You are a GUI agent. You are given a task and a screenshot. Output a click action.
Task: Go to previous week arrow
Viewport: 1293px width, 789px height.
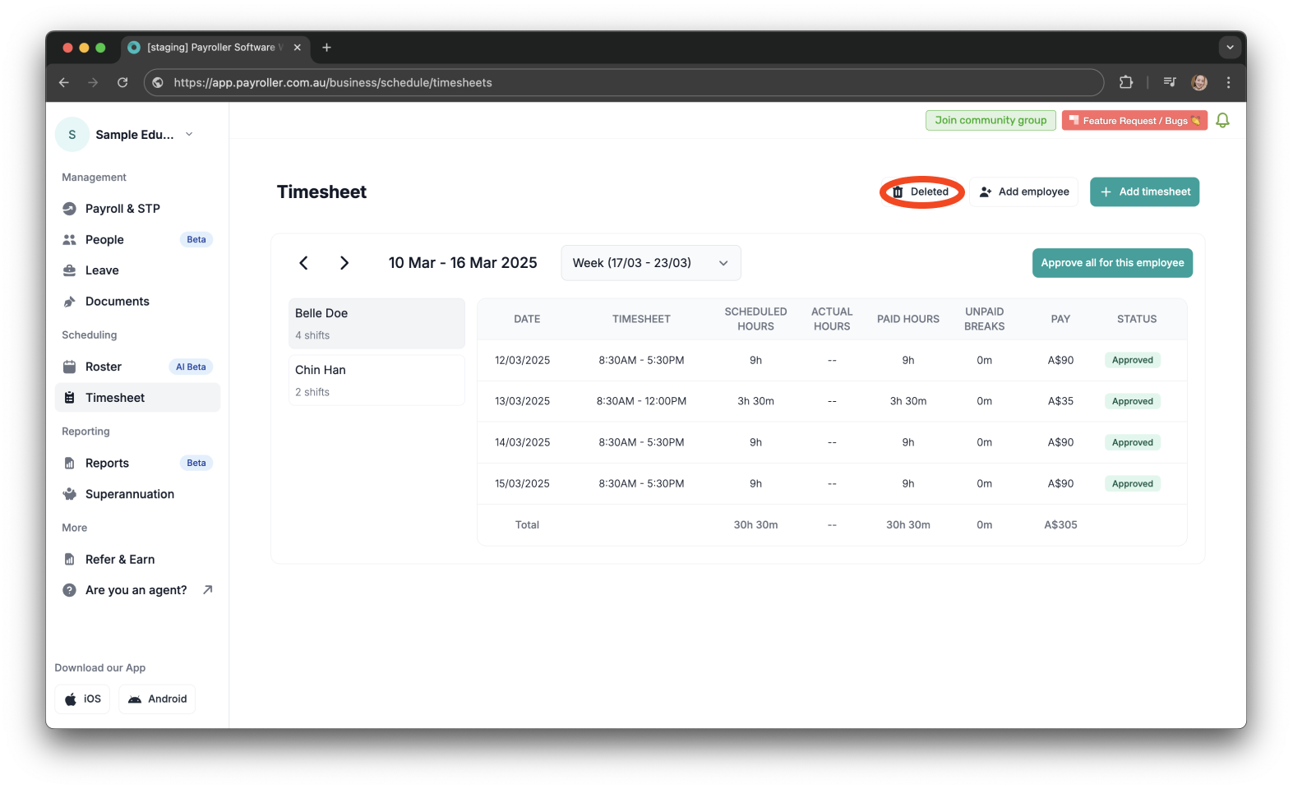(x=303, y=263)
